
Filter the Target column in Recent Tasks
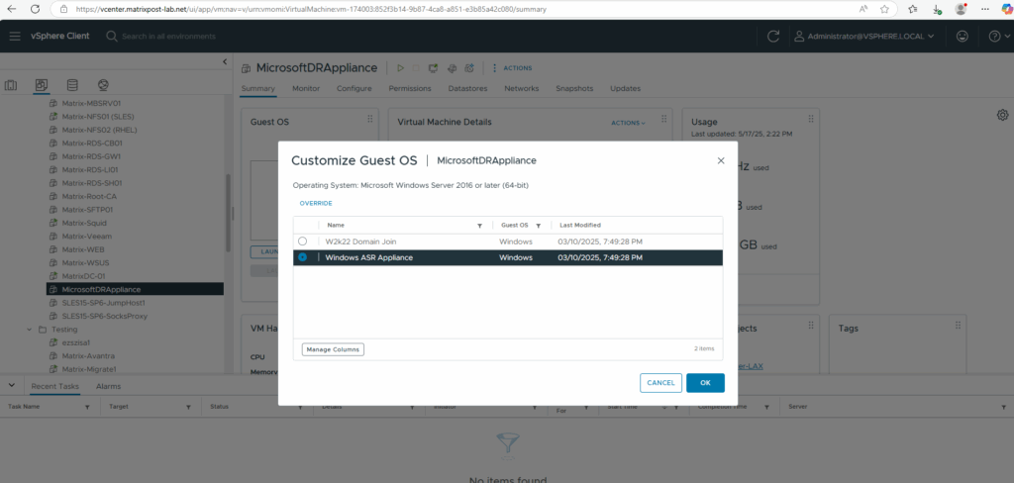pyautogui.click(x=188, y=408)
